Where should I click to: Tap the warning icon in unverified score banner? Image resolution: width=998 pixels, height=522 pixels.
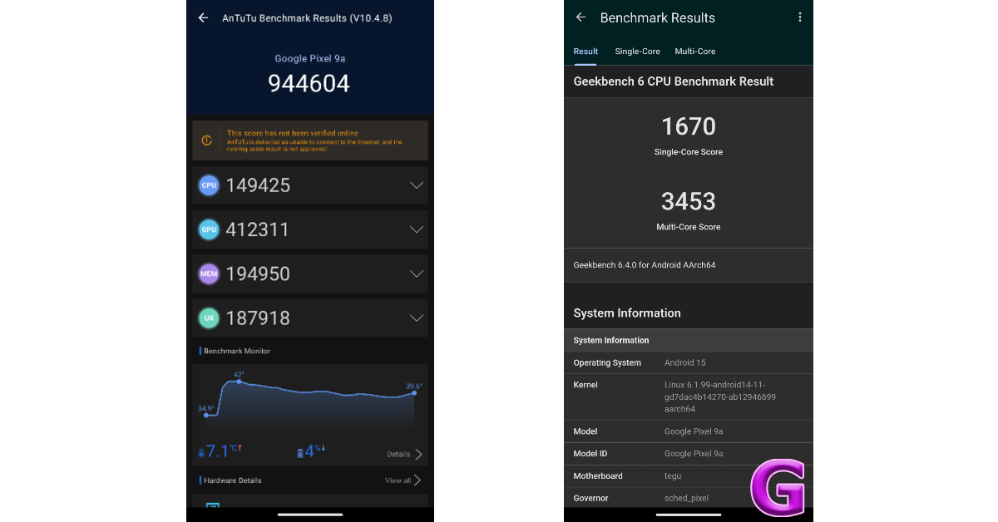(206, 140)
